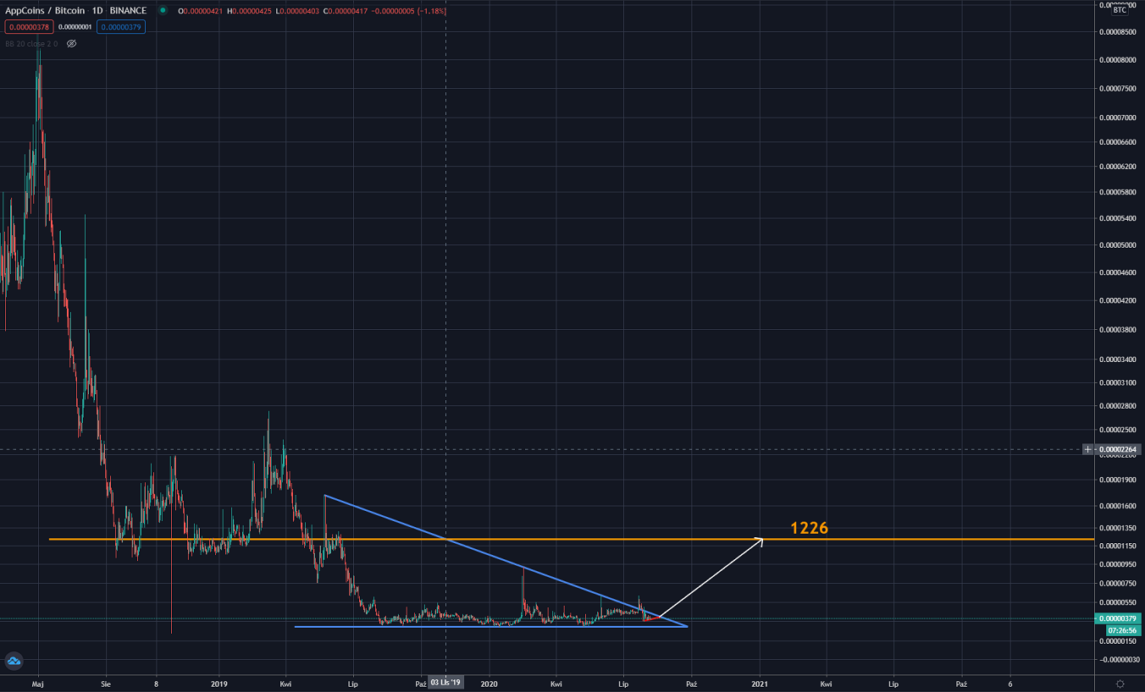1145x692 pixels.
Task: Click the AppCoins / Bitcoin symbol title
Action: point(44,10)
